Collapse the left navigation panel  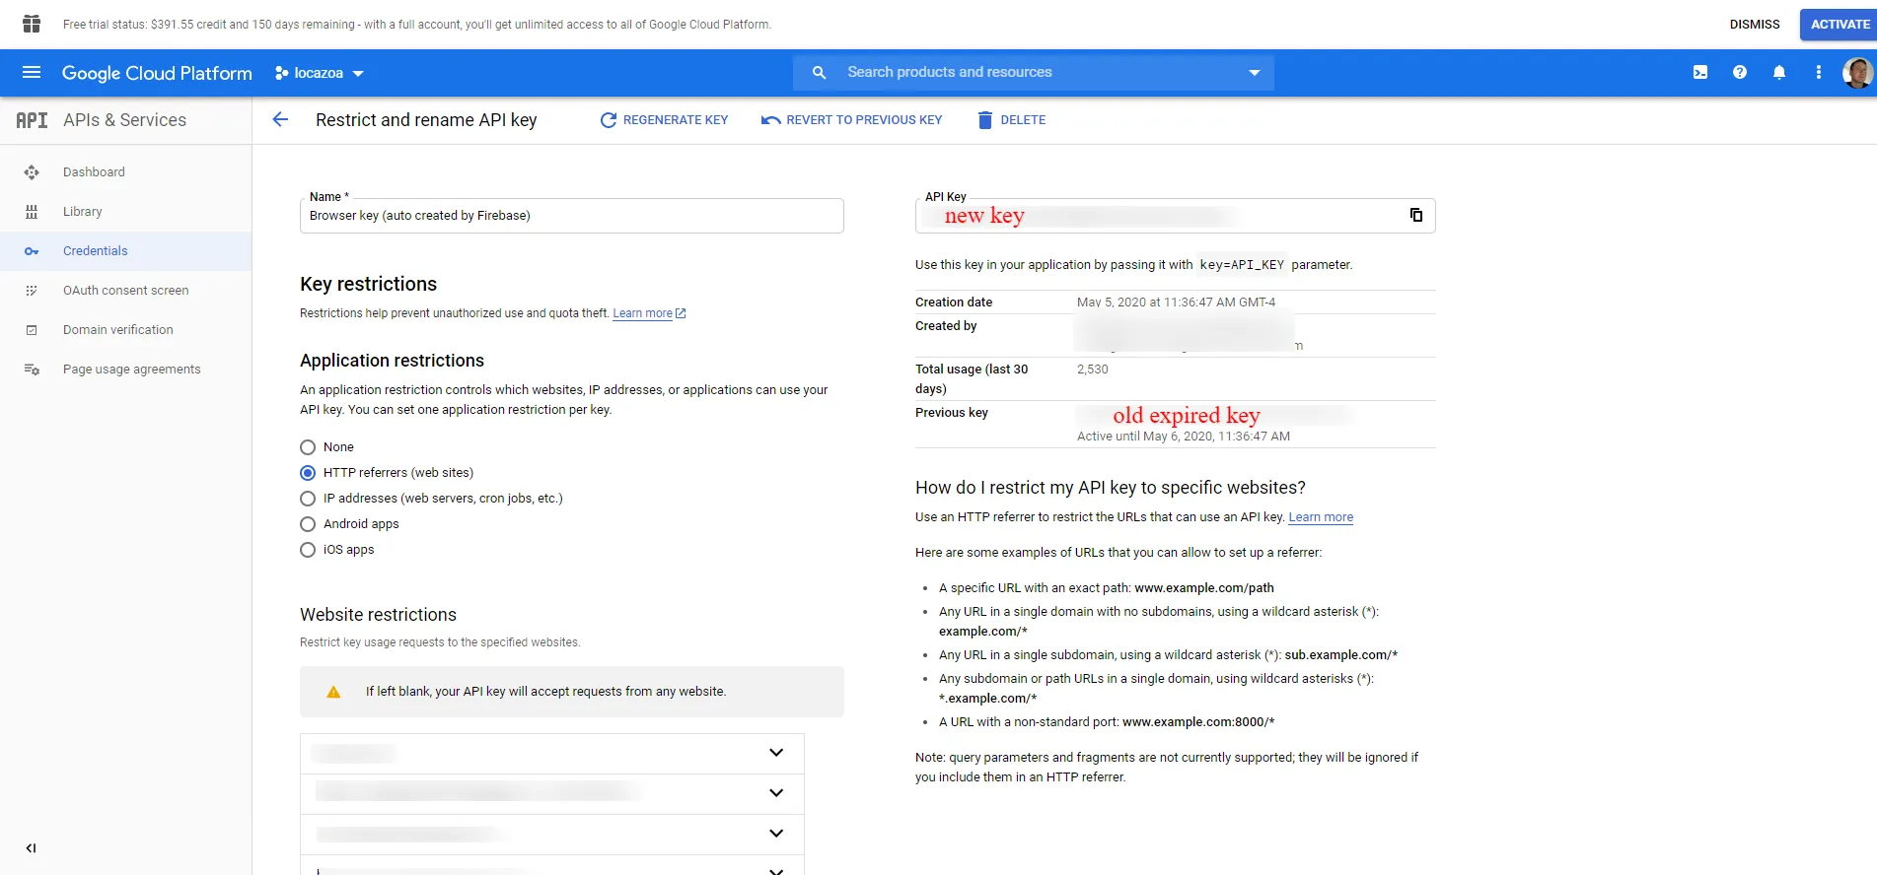pos(31,847)
